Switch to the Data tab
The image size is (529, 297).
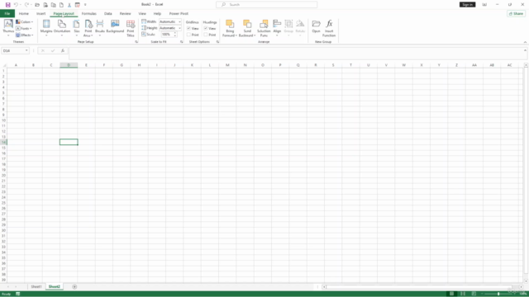tap(108, 13)
